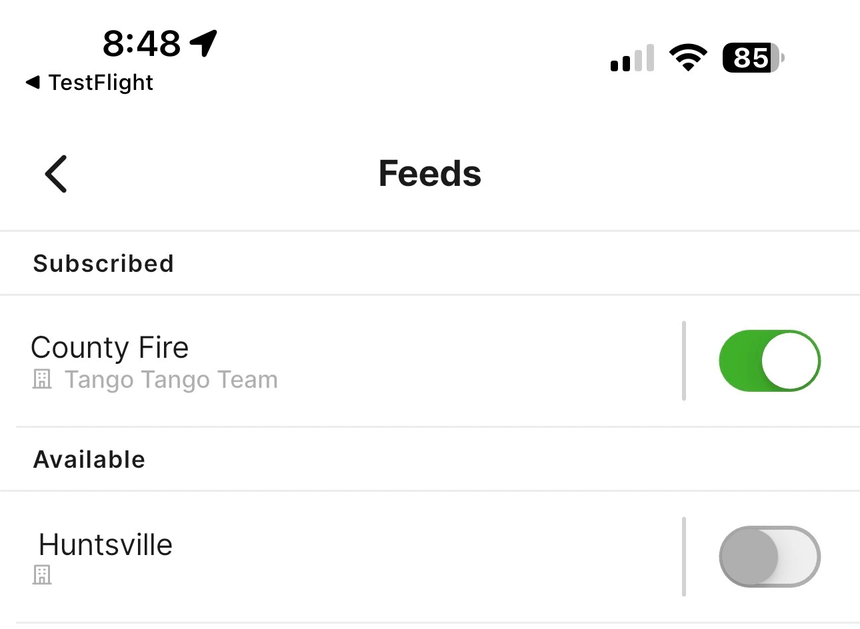Tap building icon under Huntsville
Viewport: 860px width, 629px height.
(x=42, y=574)
